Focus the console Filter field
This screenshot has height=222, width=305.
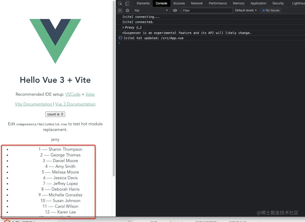pyautogui.click(x=207, y=11)
